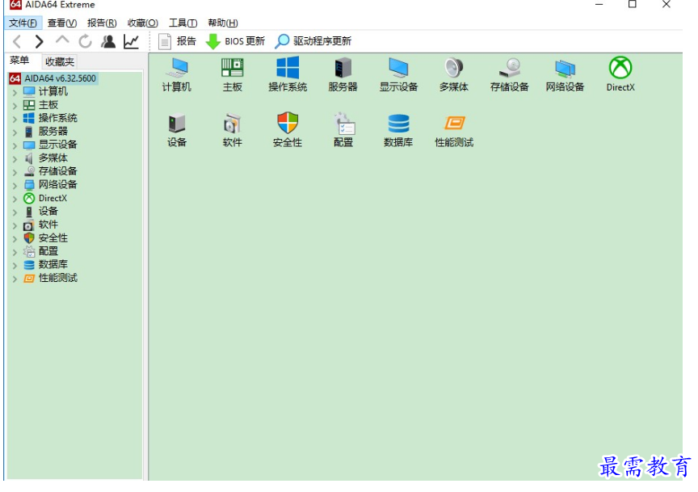The image size is (698, 492).
Task: Expand the 计算机 tree node chevron
Action: (x=15, y=92)
